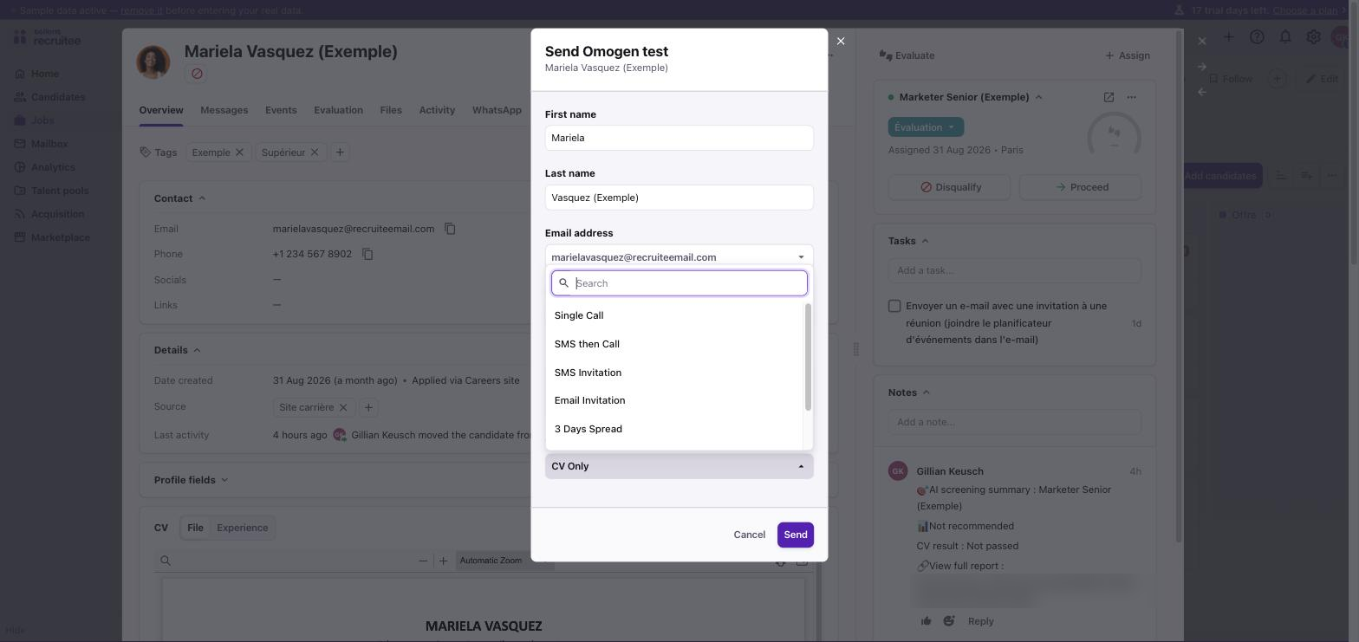The image size is (1359, 642).
Task: Open Candidates in the sidebar
Action: (58, 97)
